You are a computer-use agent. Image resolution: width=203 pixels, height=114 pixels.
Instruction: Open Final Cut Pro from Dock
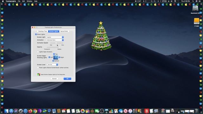pyautogui.click(x=88, y=111)
